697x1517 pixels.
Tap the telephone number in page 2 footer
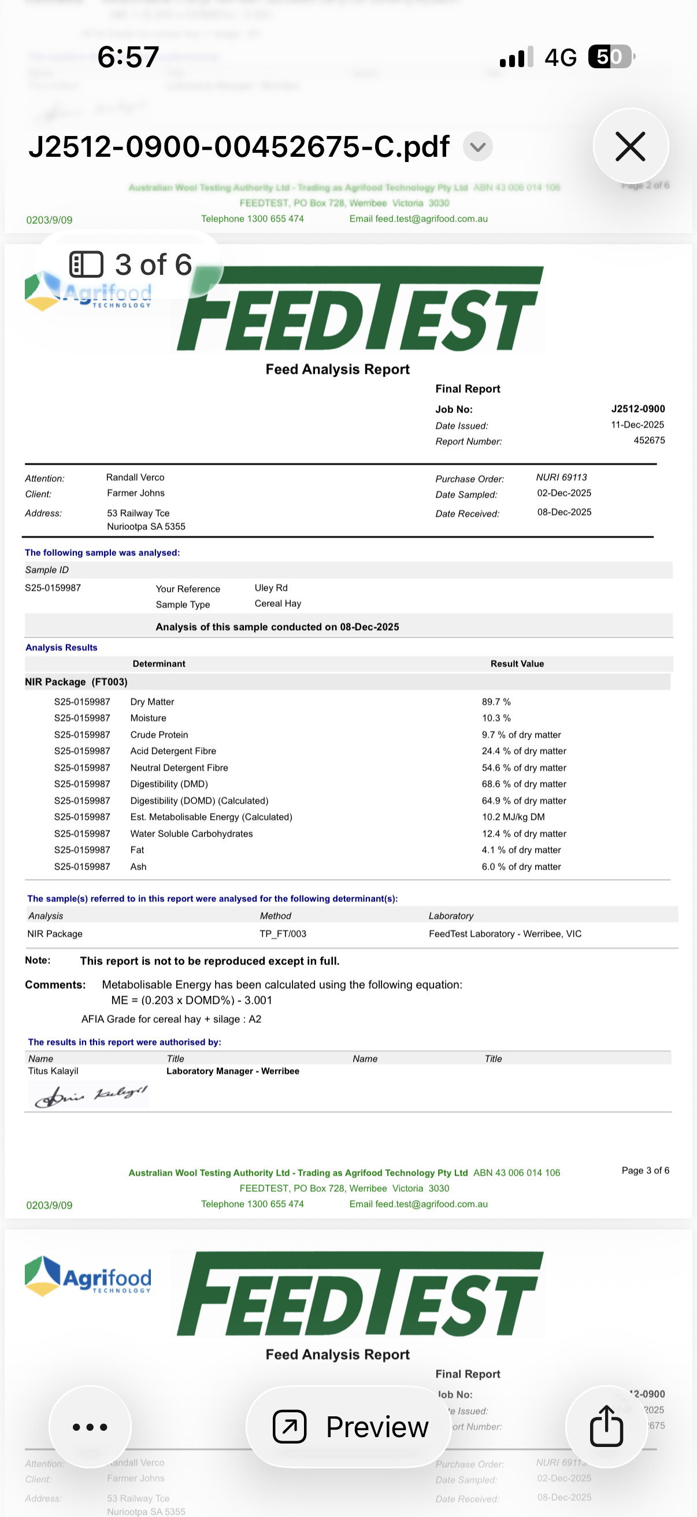(x=253, y=219)
